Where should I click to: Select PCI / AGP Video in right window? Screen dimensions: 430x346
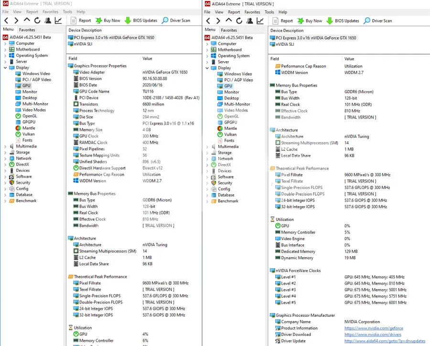click(x=235, y=80)
